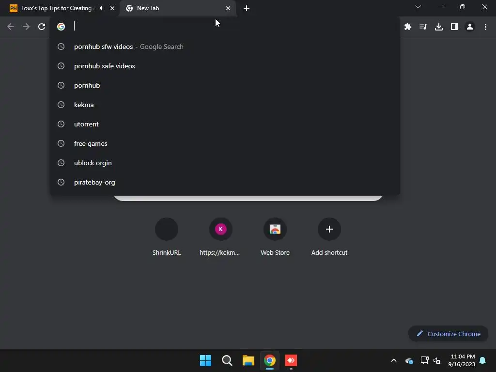The height and width of the screenshot is (372, 496).
Task: Open the Downloads icon
Action: pyautogui.click(x=438, y=27)
